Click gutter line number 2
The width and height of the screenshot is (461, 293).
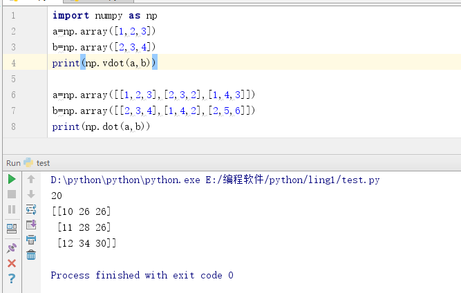(13, 31)
